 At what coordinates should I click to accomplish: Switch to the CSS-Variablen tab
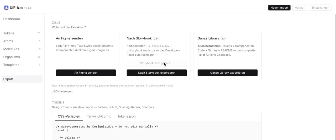coord(69,116)
